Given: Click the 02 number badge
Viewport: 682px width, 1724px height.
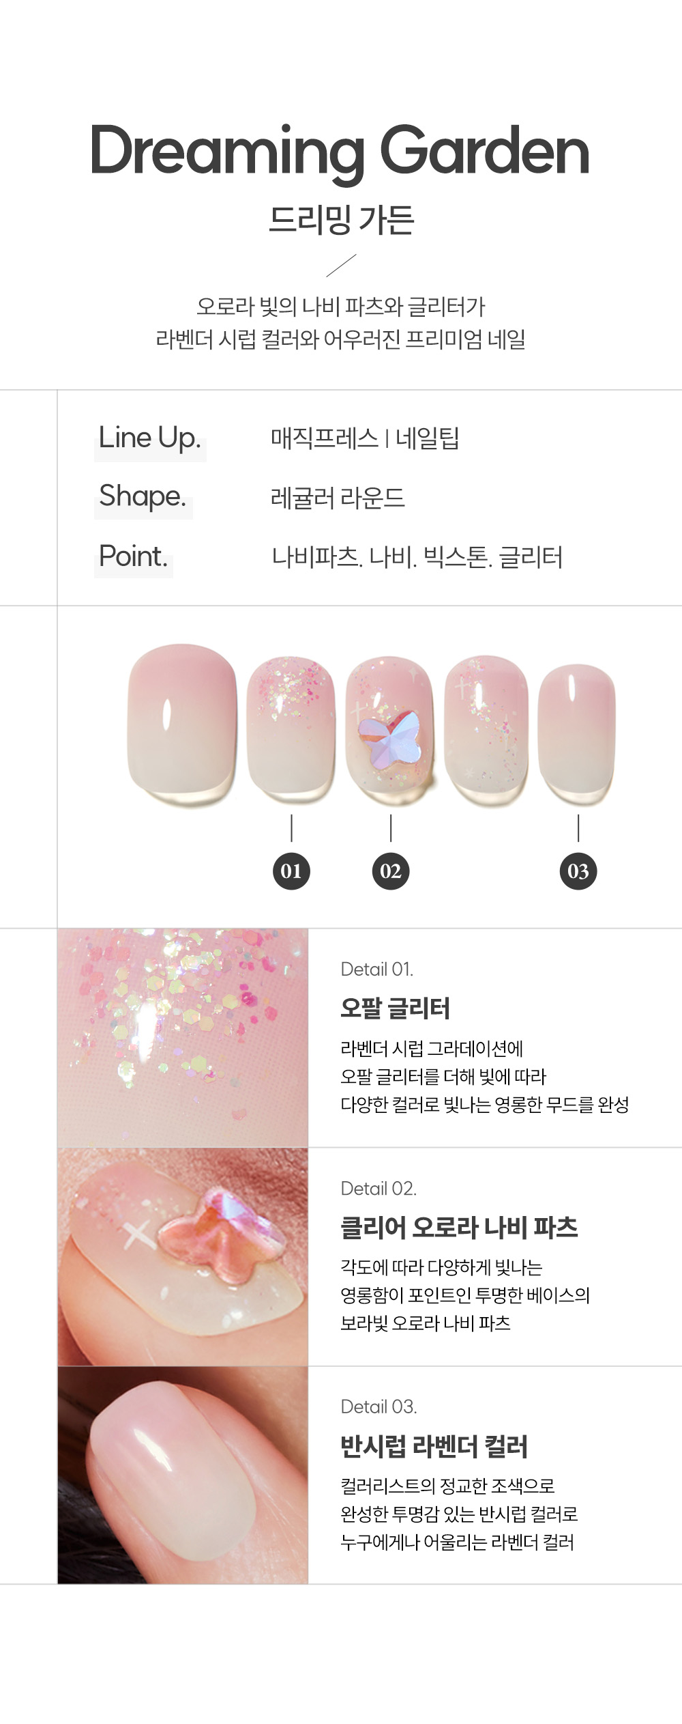Looking at the screenshot, I should [x=391, y=871].
